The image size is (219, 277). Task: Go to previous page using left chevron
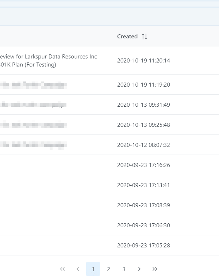point(78,269)
